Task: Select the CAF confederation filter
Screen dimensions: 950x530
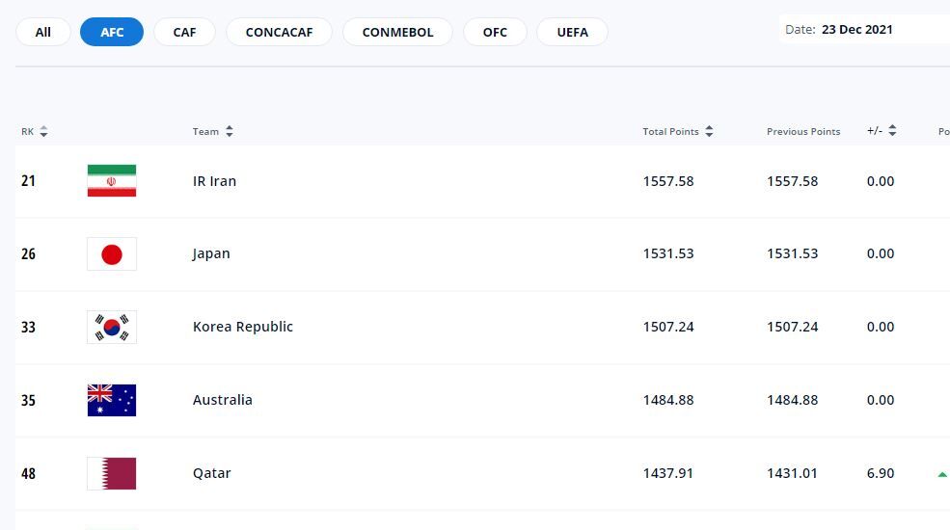Action: [x=184, y=32]
